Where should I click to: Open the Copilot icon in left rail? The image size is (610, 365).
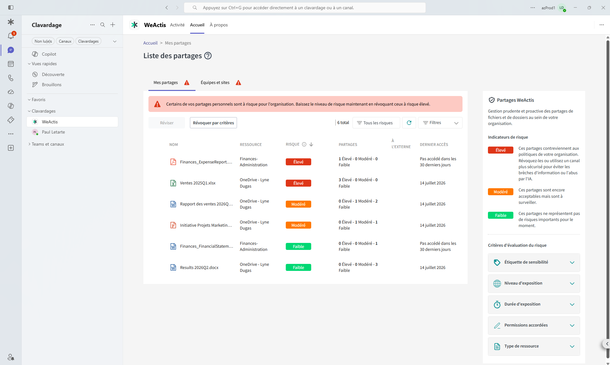pos(11,106)
